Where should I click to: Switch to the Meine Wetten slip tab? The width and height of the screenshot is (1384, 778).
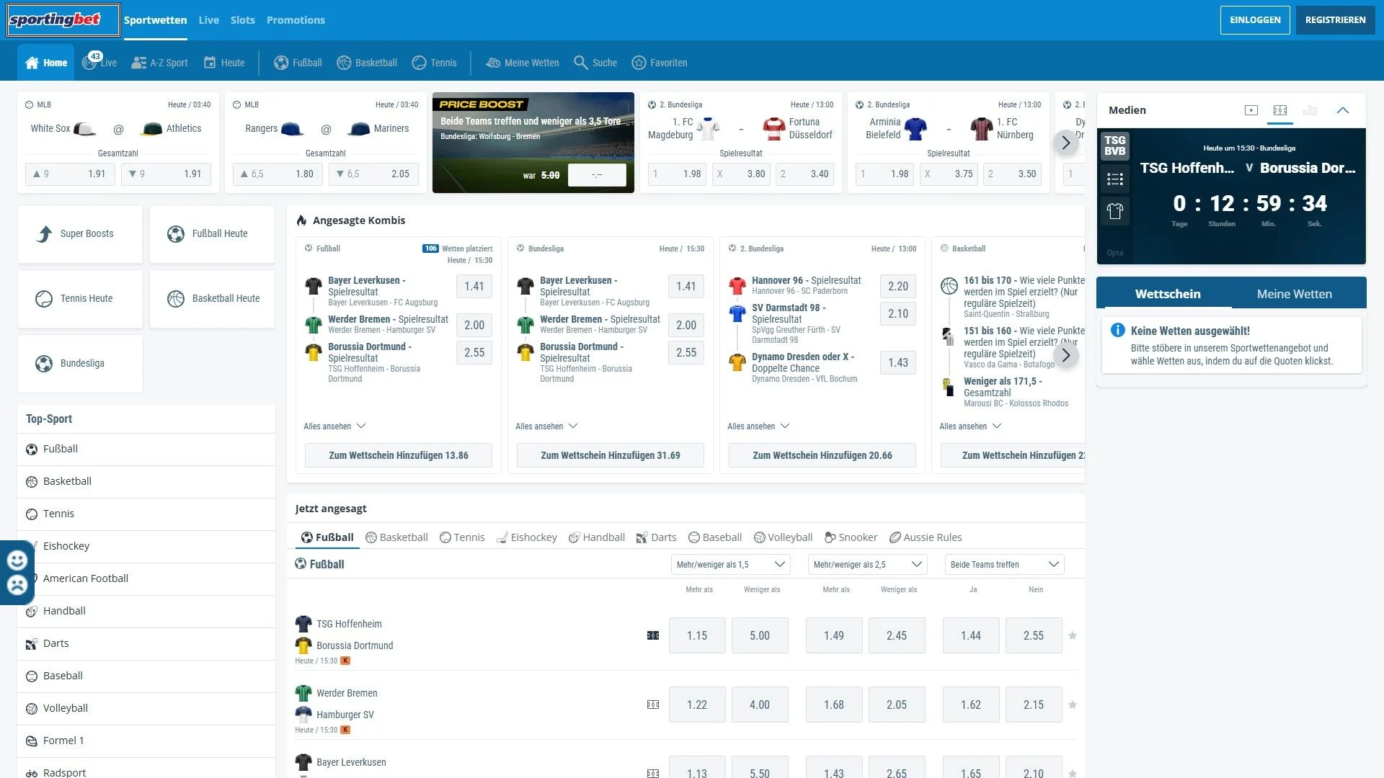tap(1295, 294)
